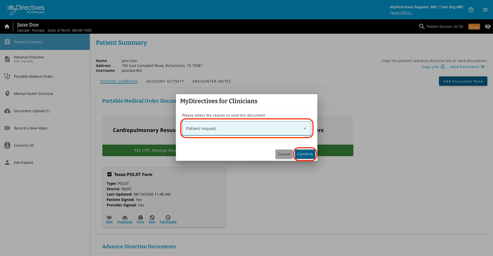Switch to the Account Activity tab

pos(165,81)
